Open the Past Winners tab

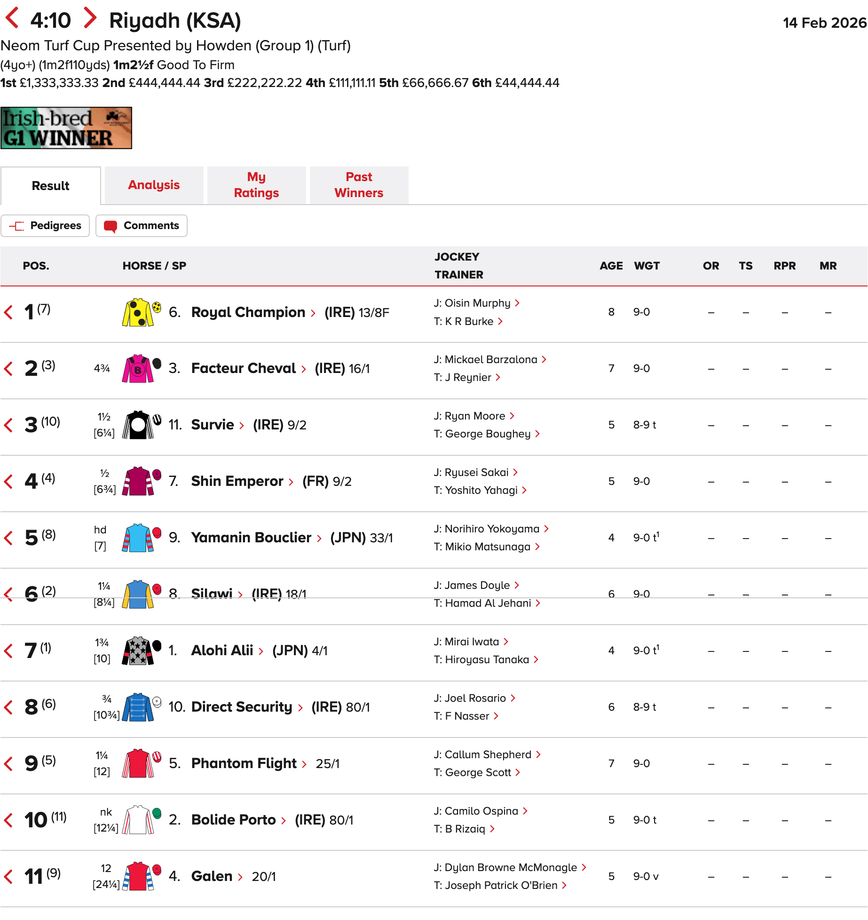pos(359,185)
